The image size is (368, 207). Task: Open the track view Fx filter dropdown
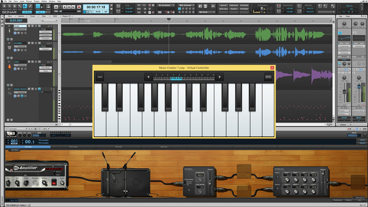(x=49, y=21)
